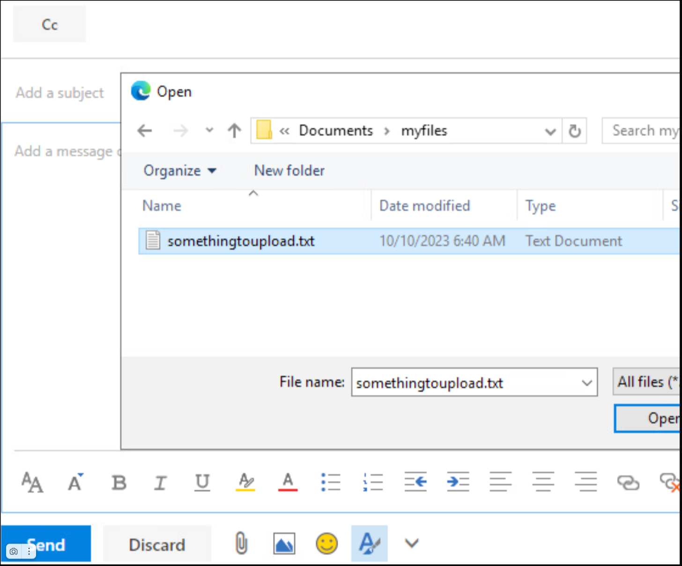This screenshot has width=682, height=566.
Task: Apply underline formatting
Action: click(202, 482)
